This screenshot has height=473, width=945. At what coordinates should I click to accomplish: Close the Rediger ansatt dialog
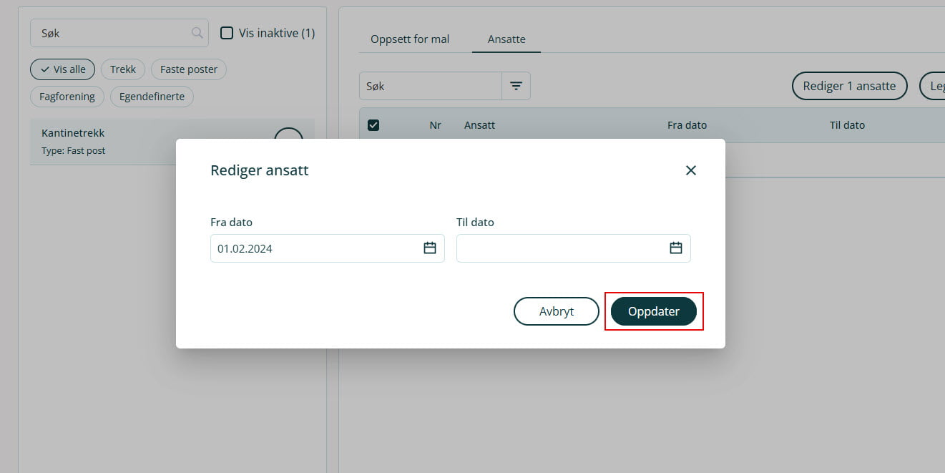pyautogui.click(x=690, y=170)
